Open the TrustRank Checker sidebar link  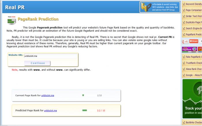coord(194,63)
